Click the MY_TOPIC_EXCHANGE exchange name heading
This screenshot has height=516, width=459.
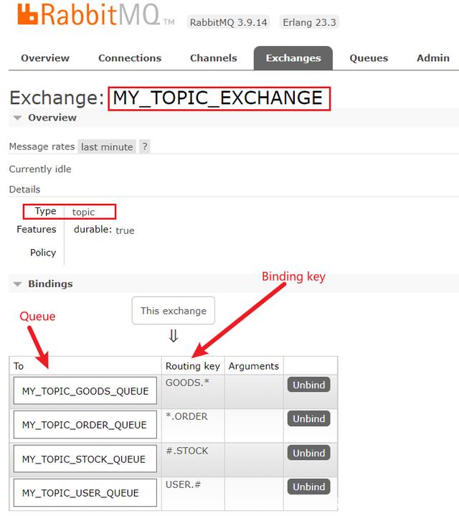(x=217, y=98)
